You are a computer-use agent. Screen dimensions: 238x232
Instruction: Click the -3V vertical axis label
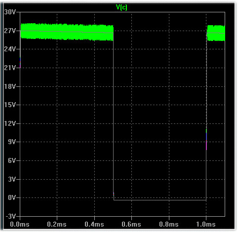click(x=11, y=216)
